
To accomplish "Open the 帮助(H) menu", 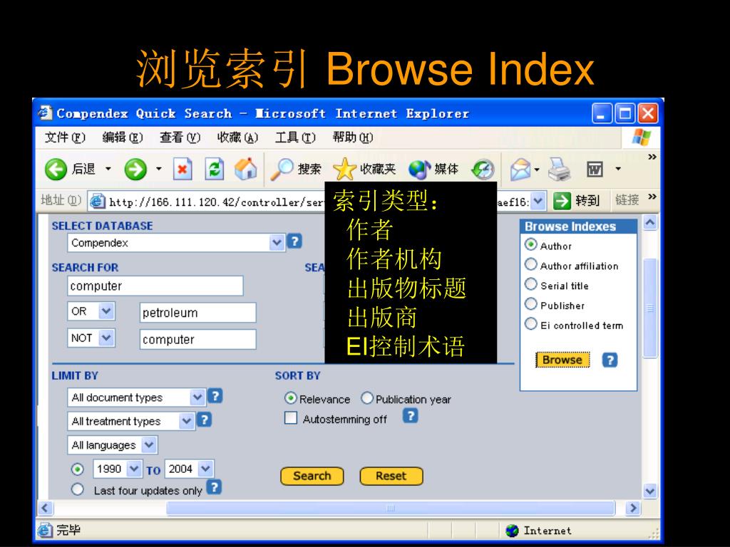I will [x=352, y=137].
